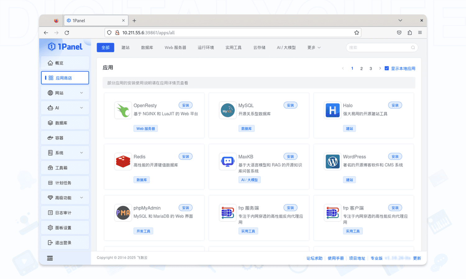
Task: Install MySQL with its 安装 button
Action: point(290,105)
